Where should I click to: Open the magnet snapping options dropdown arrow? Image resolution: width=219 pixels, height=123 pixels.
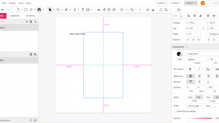(x=43, y=10)
